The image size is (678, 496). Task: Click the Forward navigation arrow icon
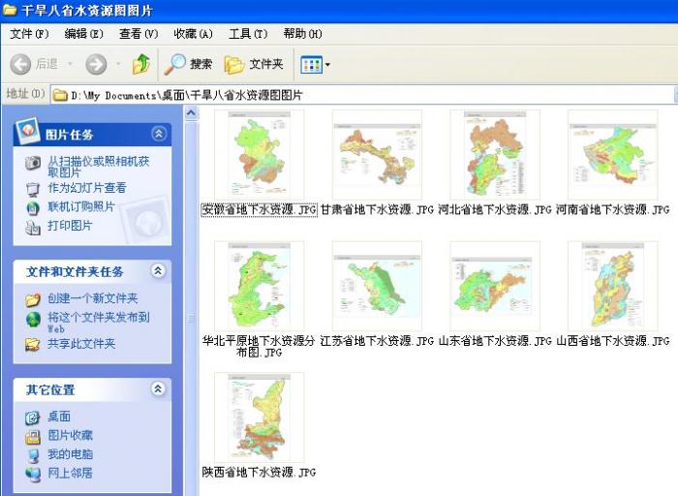tap(96, 64)
